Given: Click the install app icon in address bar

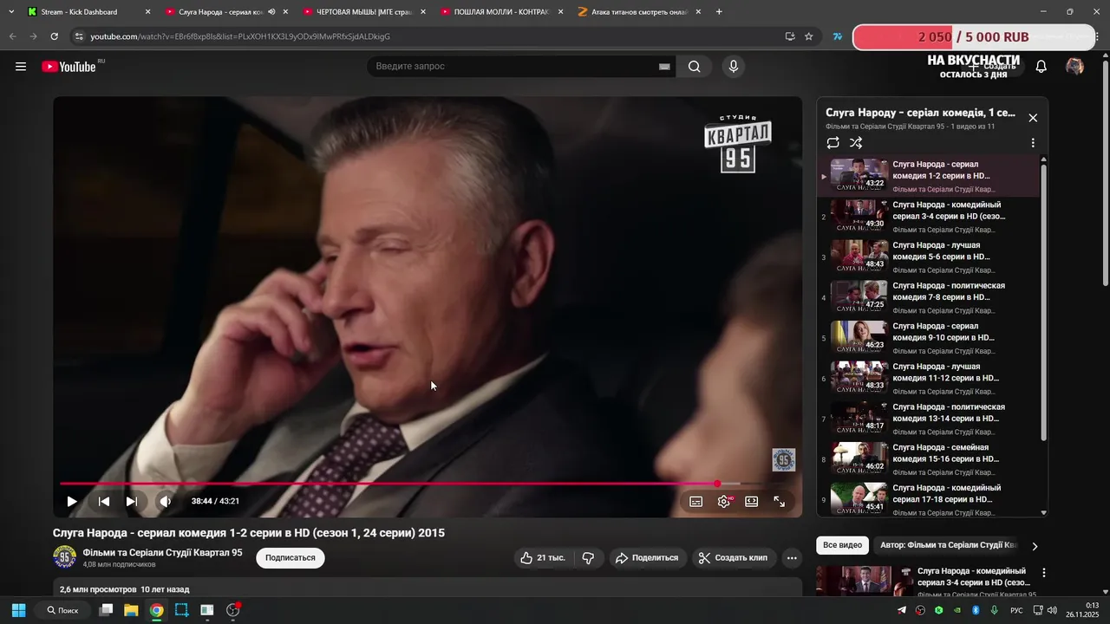Looking at the screenshot, I should [790, 36].
